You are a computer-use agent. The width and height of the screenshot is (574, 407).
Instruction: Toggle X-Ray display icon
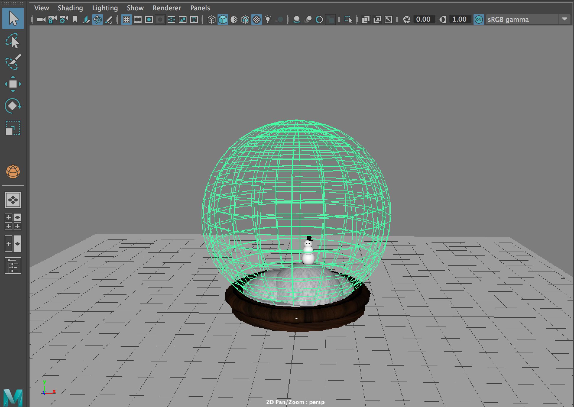[366, 20]
